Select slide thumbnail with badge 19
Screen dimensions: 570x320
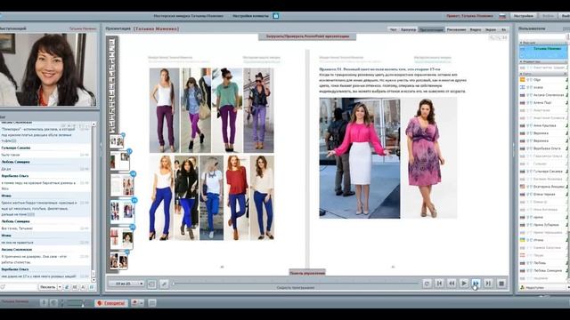(123, 211)
